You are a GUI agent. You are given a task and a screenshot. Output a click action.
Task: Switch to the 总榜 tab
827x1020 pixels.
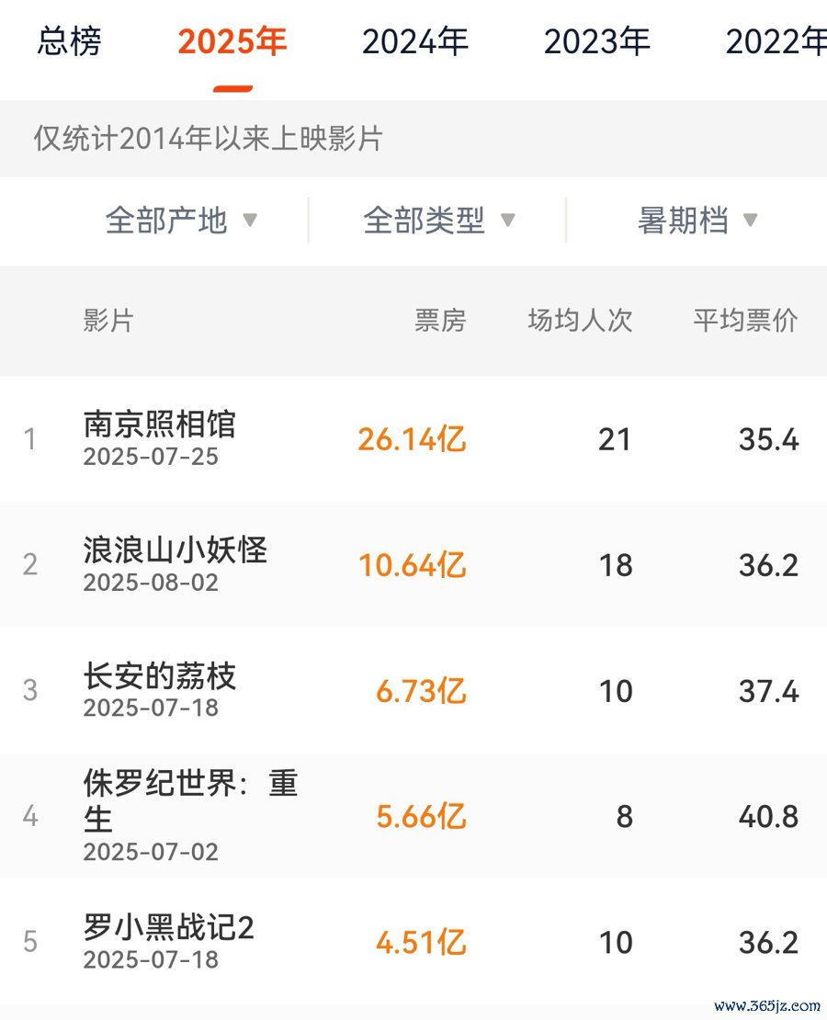(69, 41)
